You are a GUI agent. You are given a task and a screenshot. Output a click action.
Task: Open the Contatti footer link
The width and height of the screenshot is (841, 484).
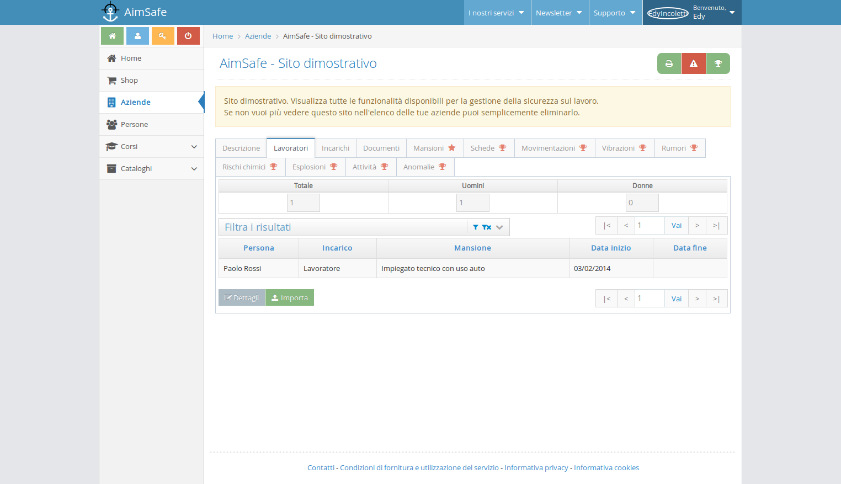(x=321, y=467)
